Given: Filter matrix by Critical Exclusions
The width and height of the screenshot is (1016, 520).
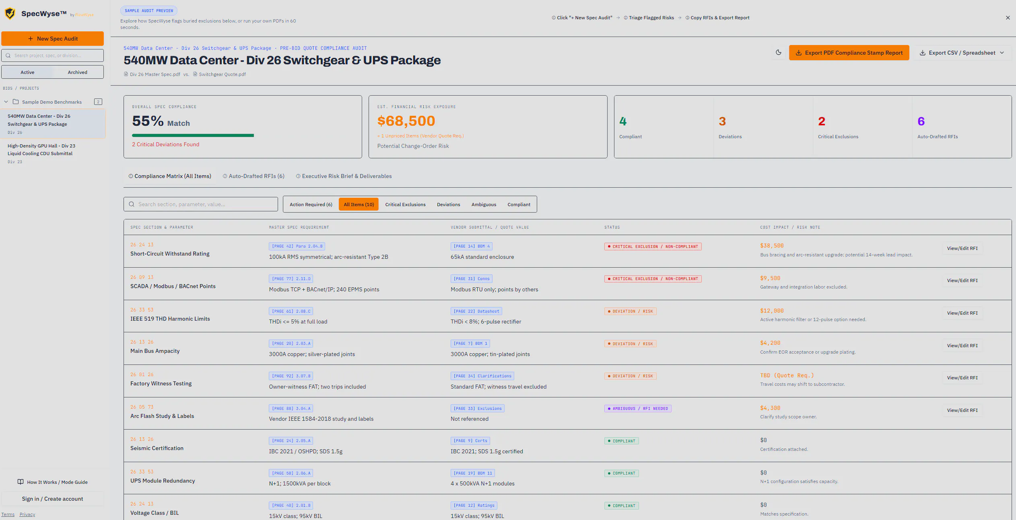Looking at the screenshot, I should (x=405, y=205).
